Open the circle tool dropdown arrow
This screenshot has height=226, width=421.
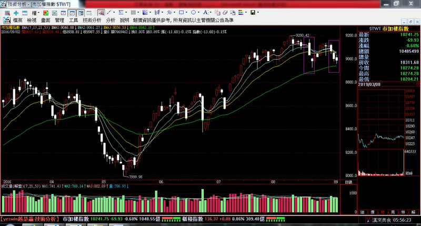[198, 12]
